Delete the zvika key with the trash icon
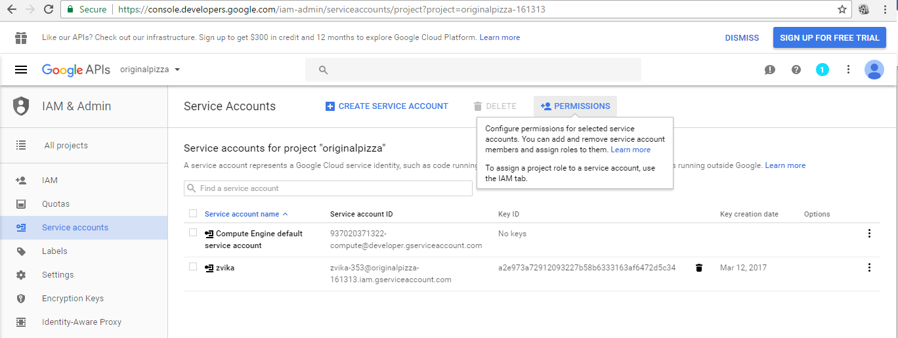Viewport: 898px width, 338px height. coord(699,268)
